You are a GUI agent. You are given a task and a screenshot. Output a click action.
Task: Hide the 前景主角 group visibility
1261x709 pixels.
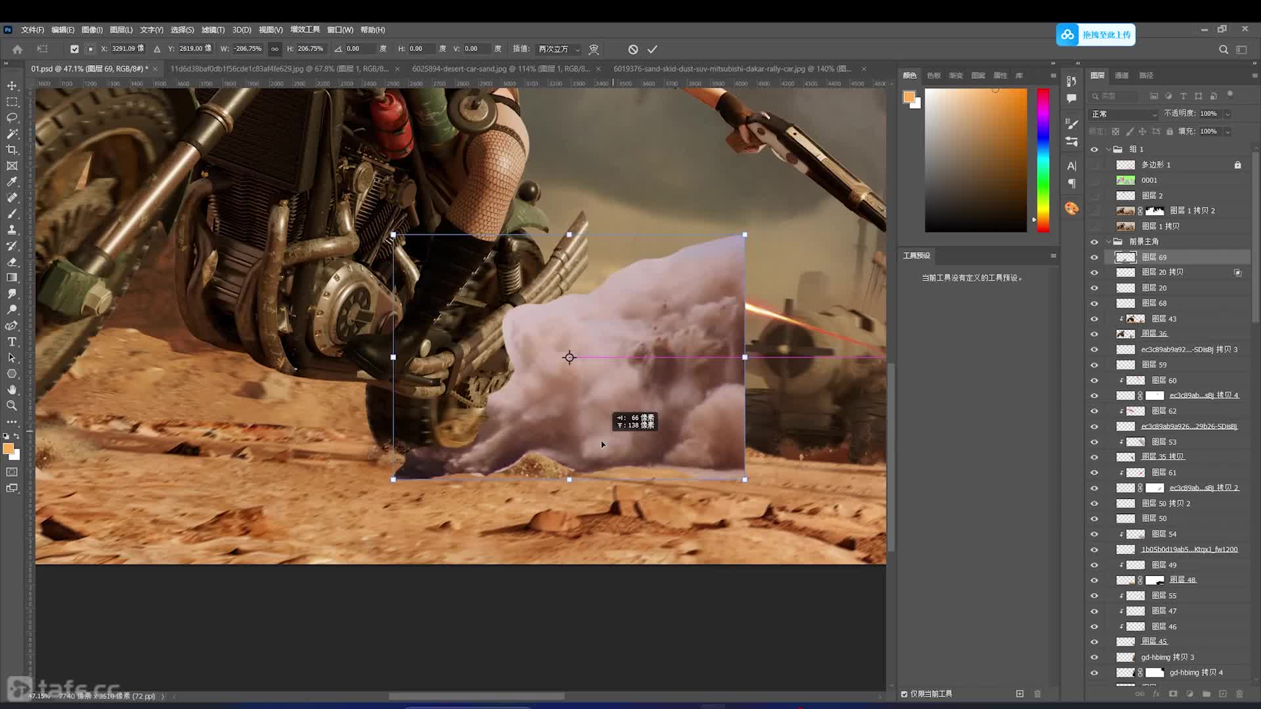pyautogui.click(x=1094, y=242)
